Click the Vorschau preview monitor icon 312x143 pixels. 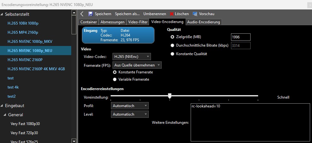tap(195, 14)
